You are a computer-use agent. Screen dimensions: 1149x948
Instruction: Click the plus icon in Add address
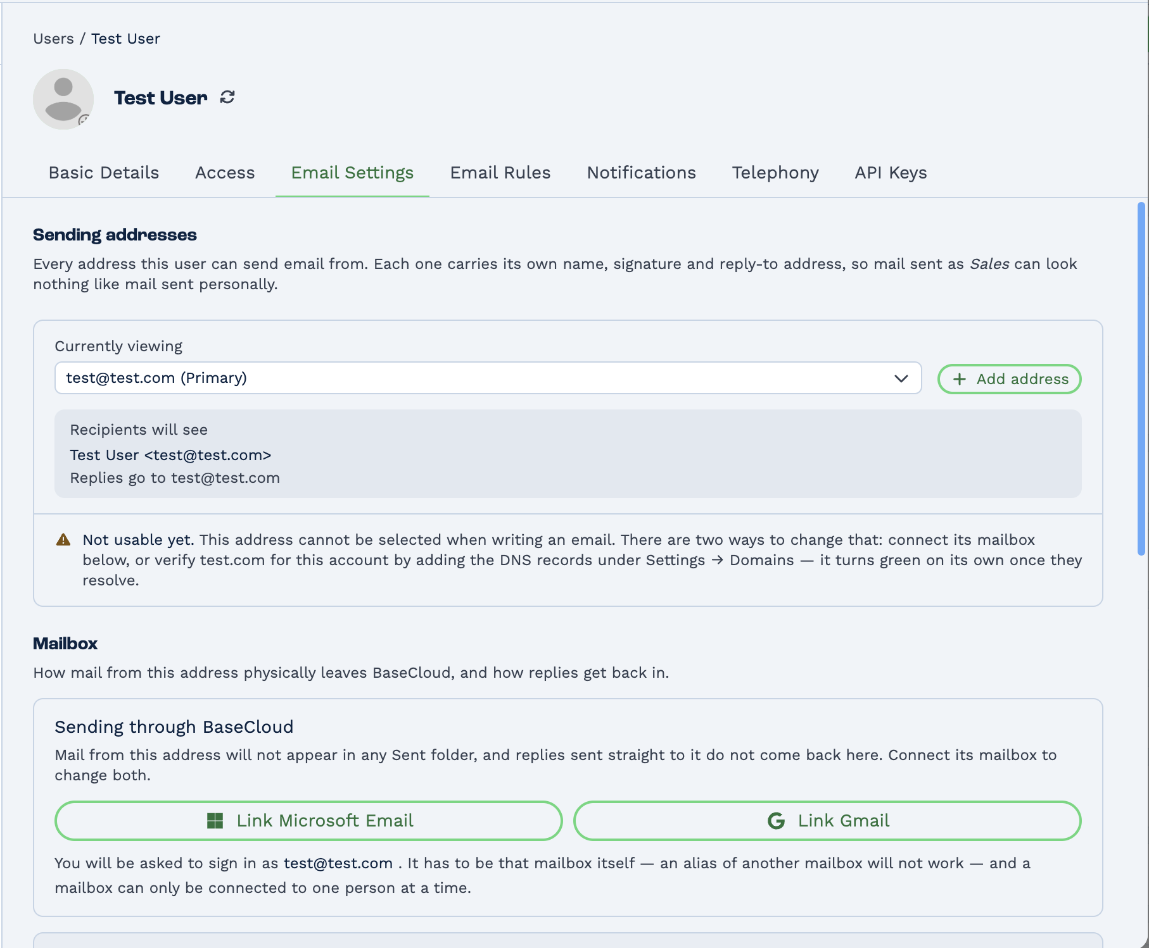point(960,379)
